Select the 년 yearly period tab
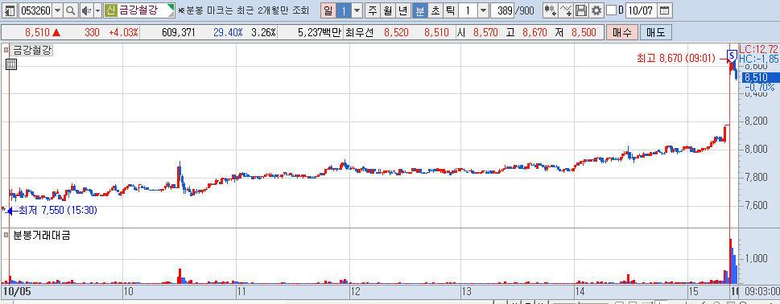Viewport: 780px width, 304px height. coord(403,10)
